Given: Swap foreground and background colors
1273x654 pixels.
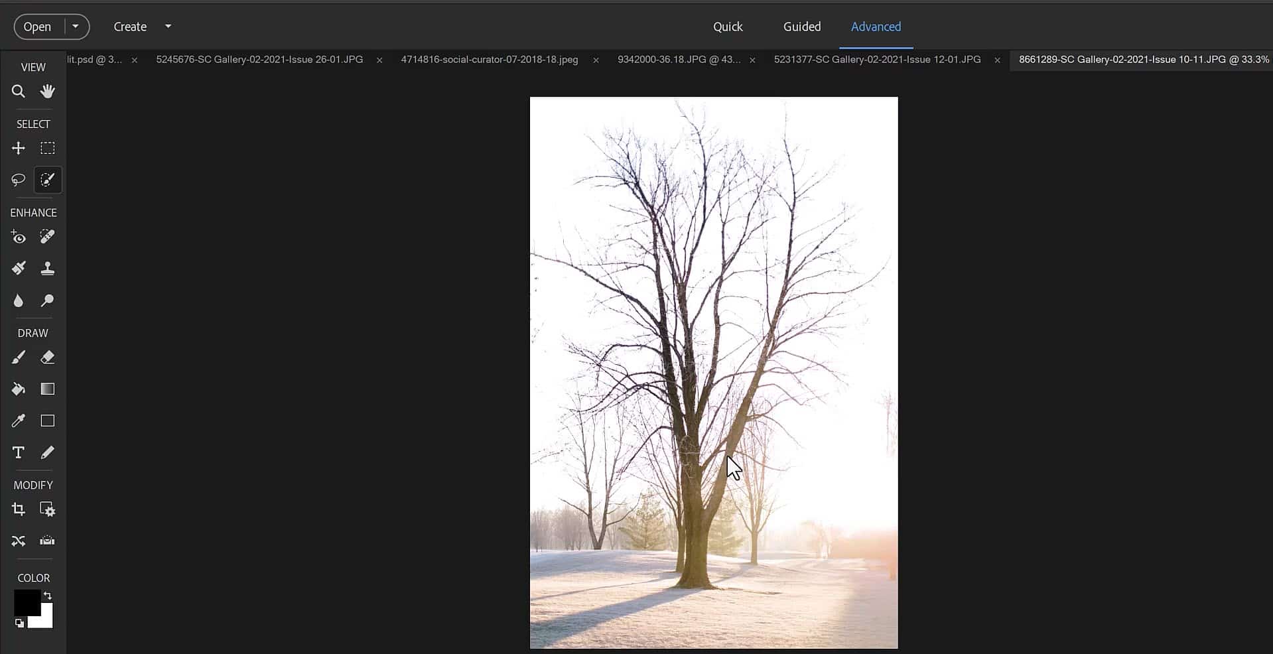Looking at the screenshot, I should tap(48, 596).
